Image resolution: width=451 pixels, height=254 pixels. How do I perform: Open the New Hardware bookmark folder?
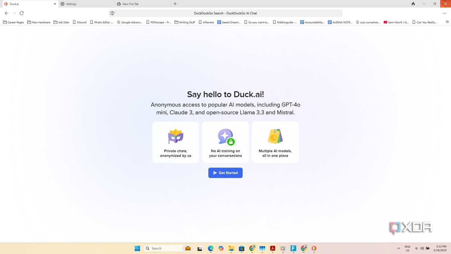[x=39, y=22]
